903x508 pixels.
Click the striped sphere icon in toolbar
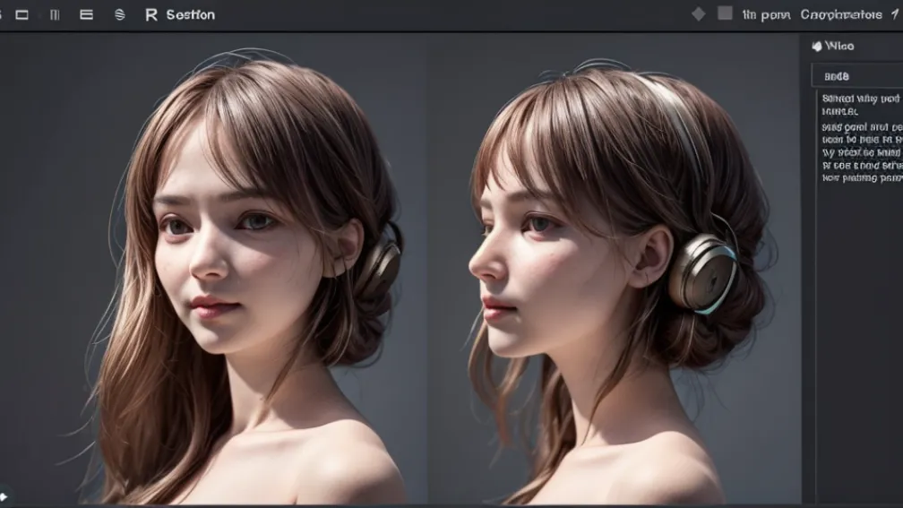pyautogui.click(x=120, y=15)
